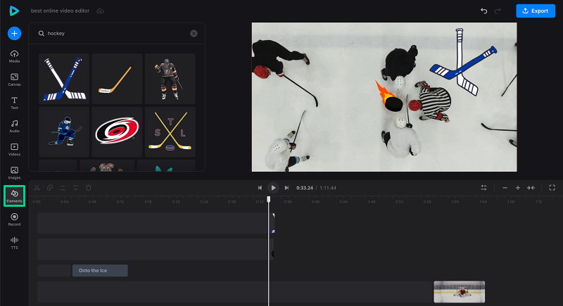Click the 0:40 mark on timeline ruler
The width and height of the screenshot is (563, 306).
click(315, 202)
